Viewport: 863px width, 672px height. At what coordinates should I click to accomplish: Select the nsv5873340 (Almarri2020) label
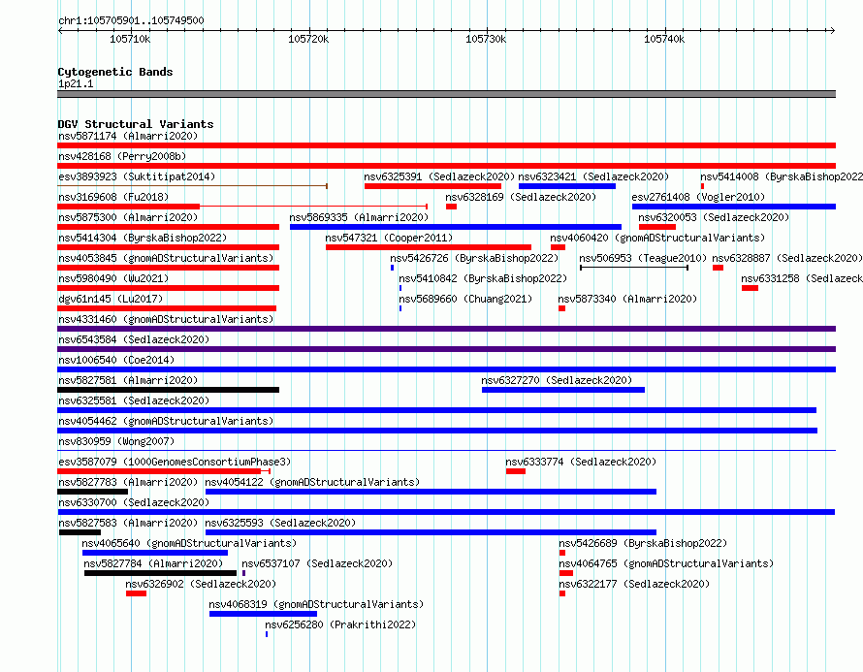click(x=627, y=299)
